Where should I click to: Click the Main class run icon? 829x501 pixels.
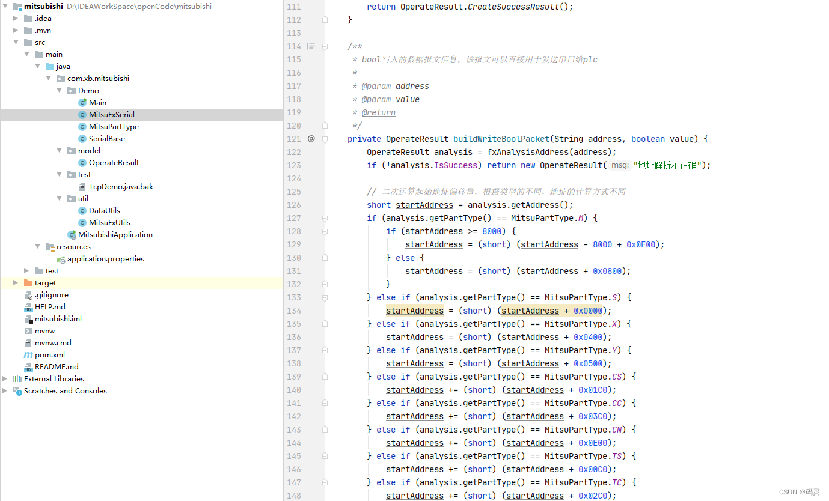click(x=83, y=103)
